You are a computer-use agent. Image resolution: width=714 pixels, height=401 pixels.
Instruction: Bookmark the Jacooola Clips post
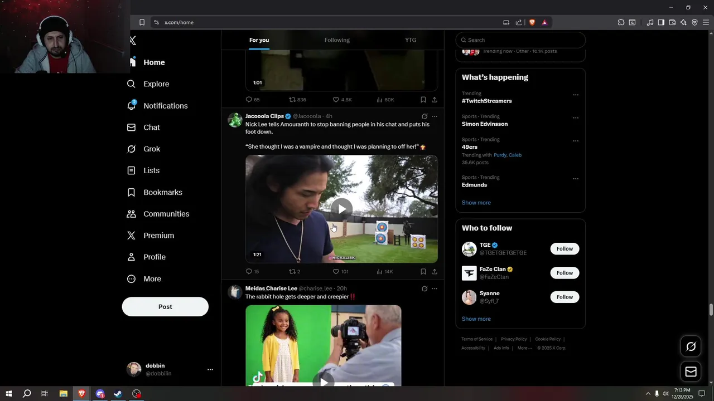[x=423, y=272]
